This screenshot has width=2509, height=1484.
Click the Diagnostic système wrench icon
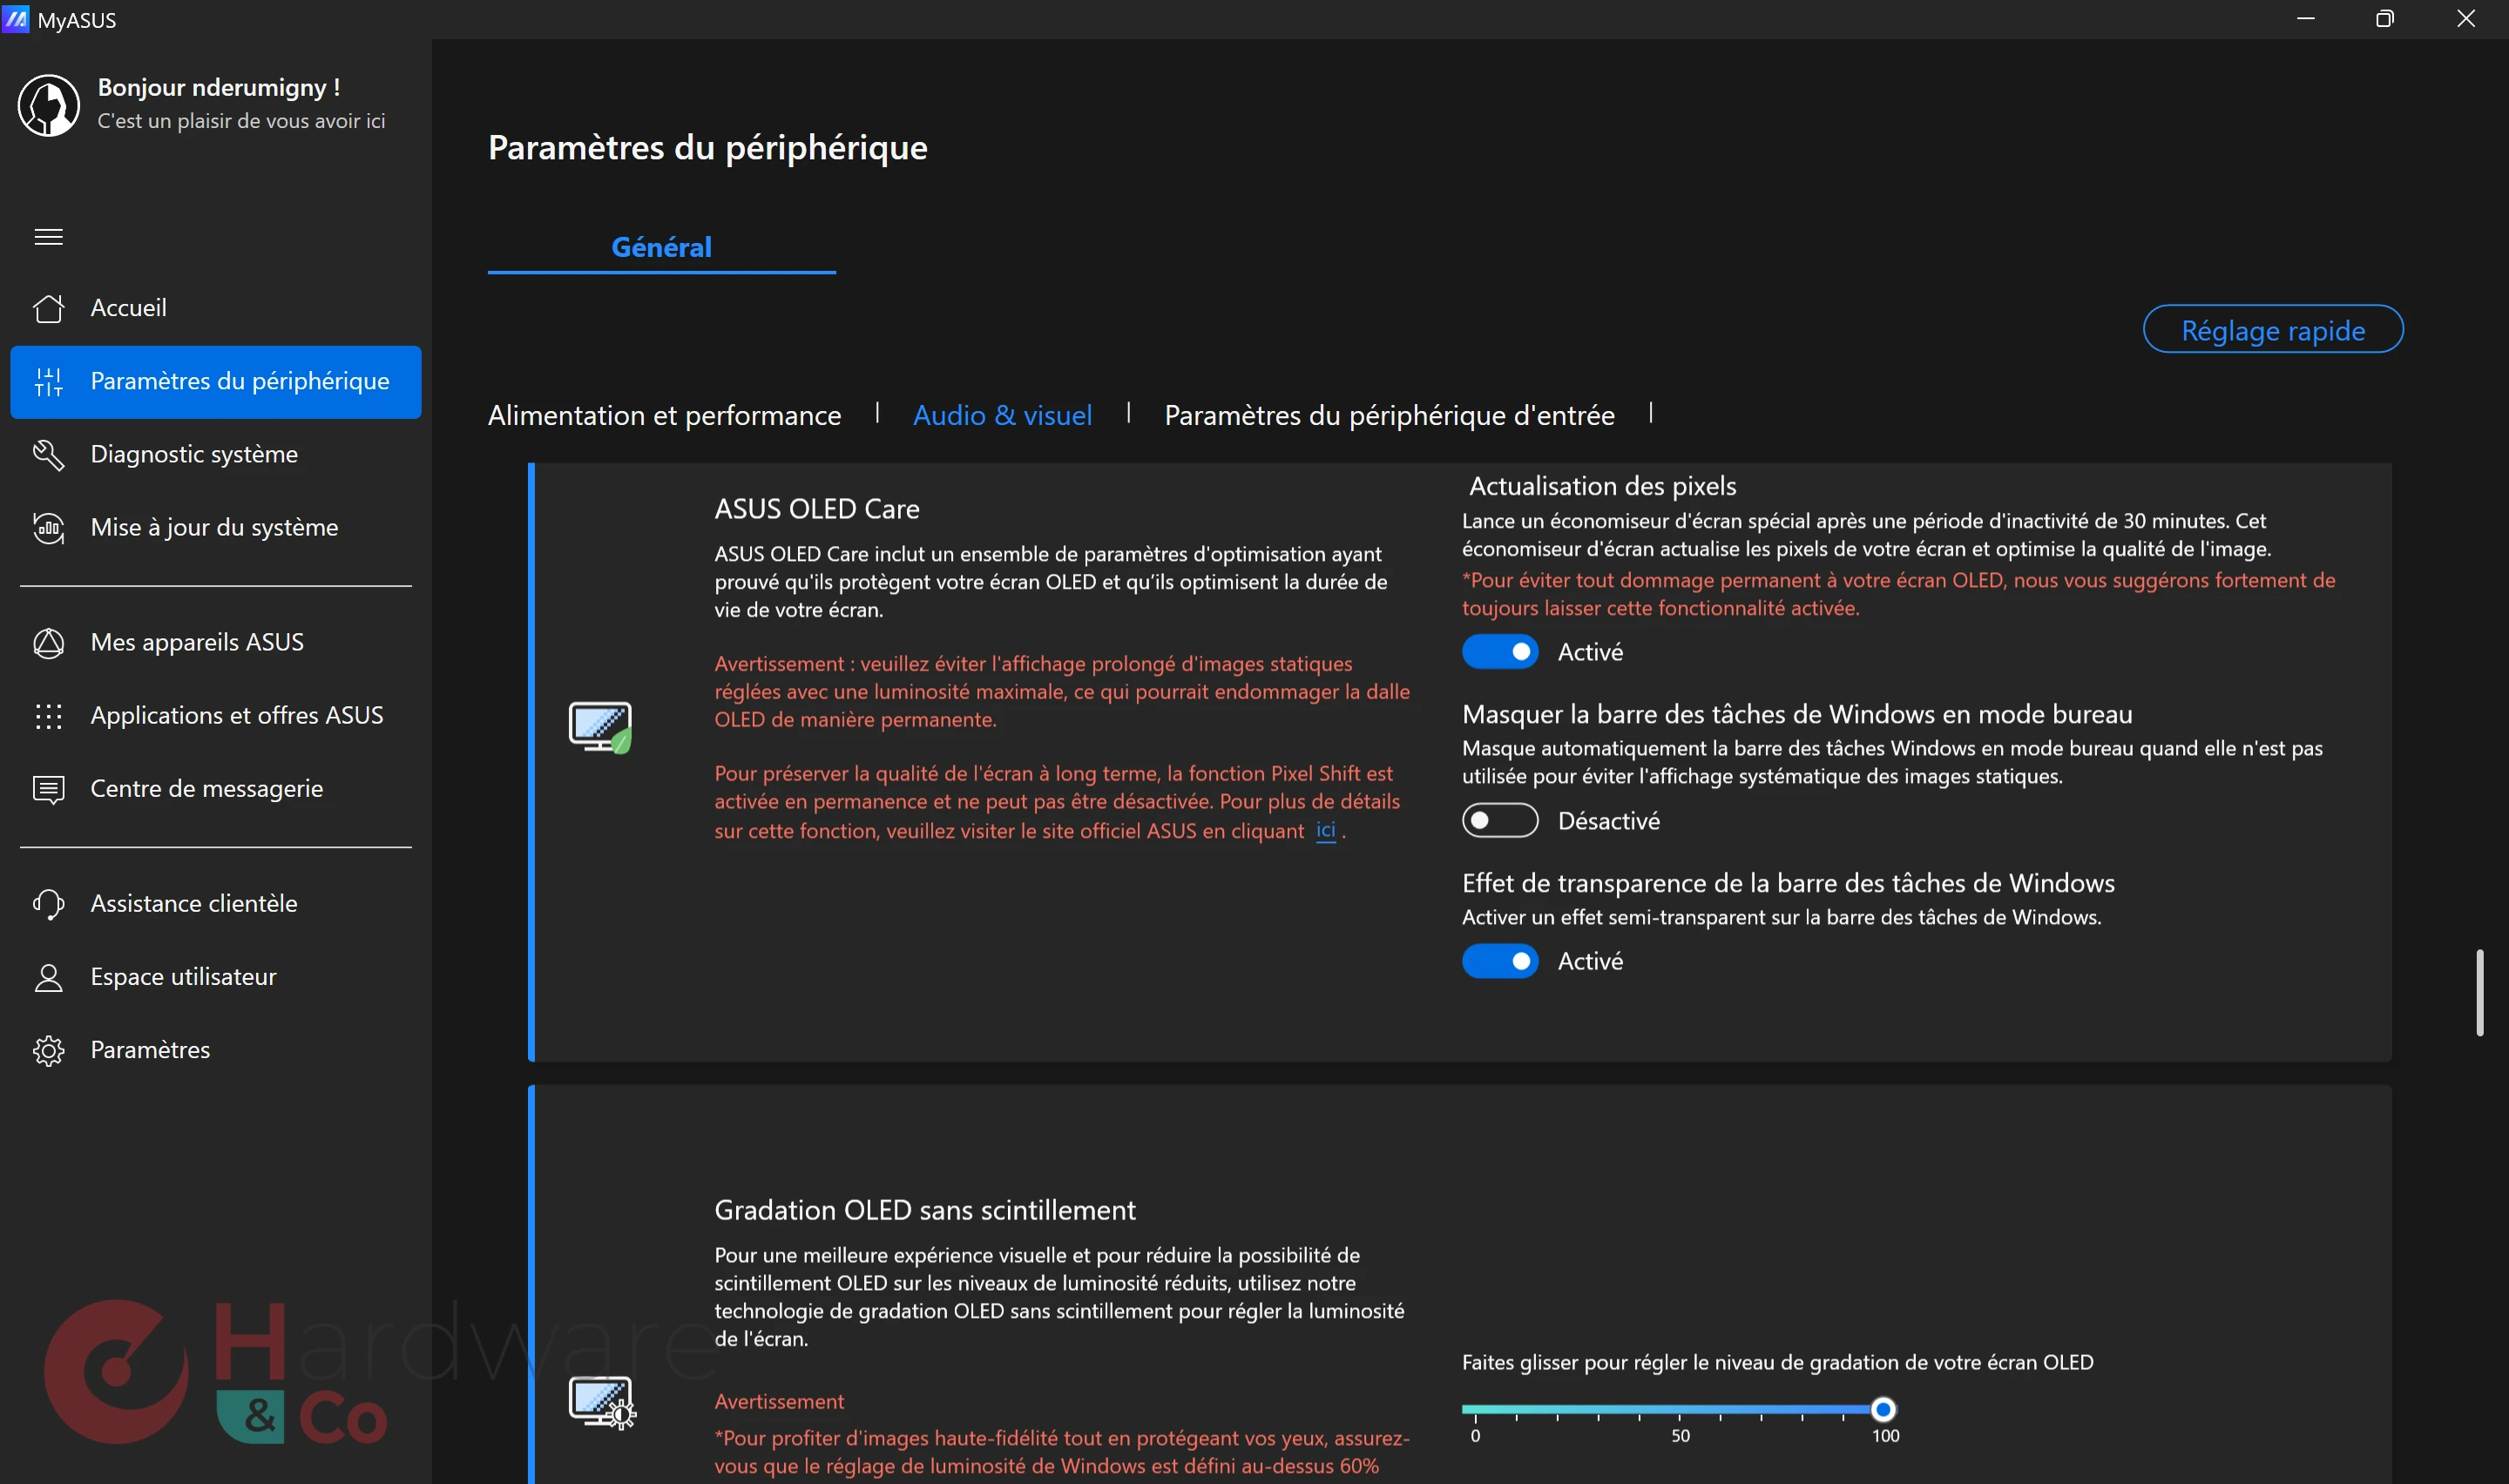click(48, 454)
